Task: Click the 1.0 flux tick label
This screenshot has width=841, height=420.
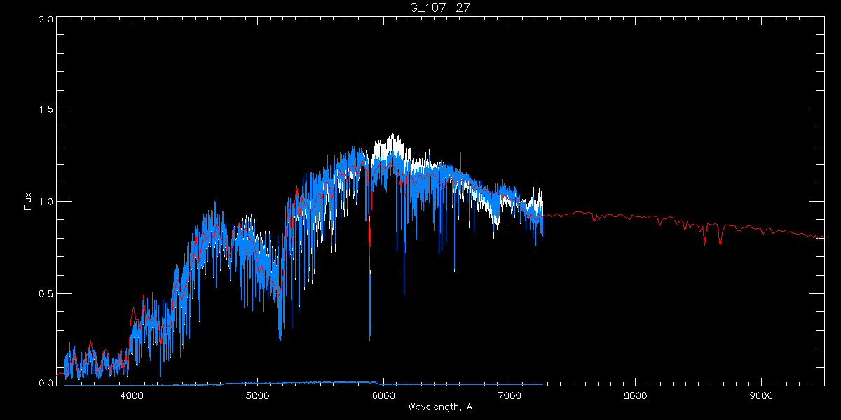Action: (x=46, y=202)
